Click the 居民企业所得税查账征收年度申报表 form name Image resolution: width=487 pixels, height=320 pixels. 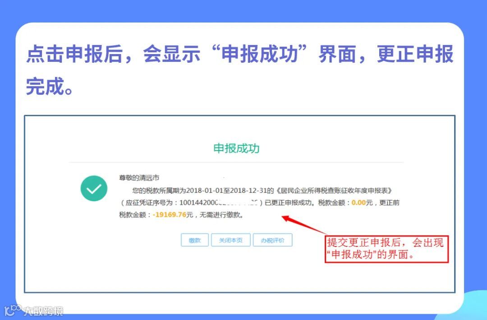coord(335,191)
